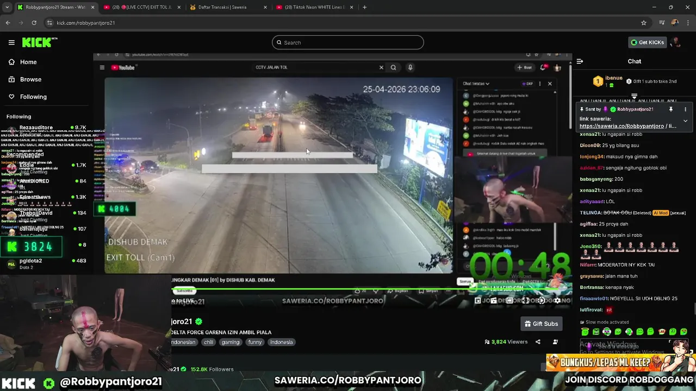The width and height of the screenshot is (696, 391).
Task: Click the Gift Subs button
Action: (x=541, y=324)
